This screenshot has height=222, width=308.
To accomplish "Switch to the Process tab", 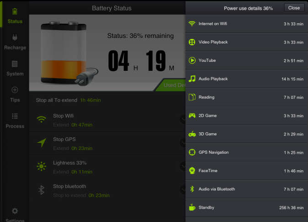I will click(15, 121).
